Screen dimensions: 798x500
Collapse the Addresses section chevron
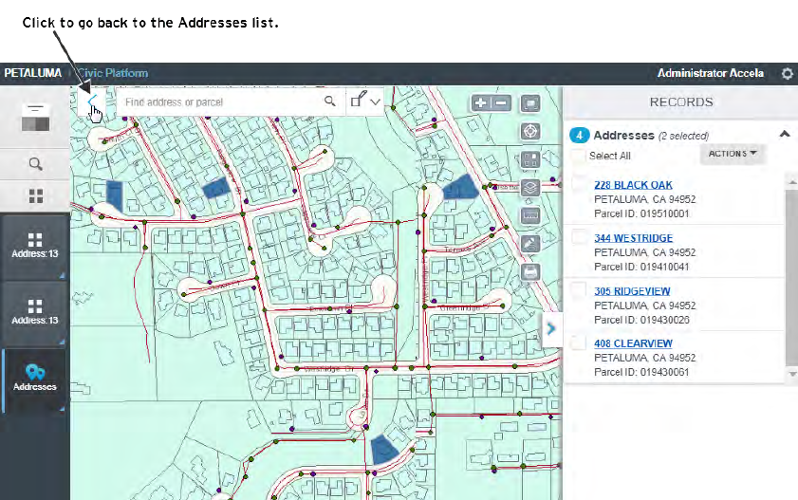point(784,135)
